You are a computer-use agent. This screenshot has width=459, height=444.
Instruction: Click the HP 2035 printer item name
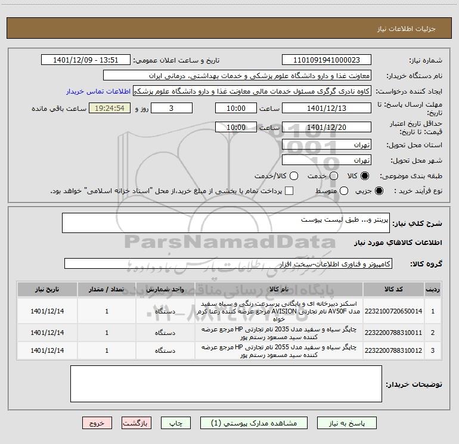tap(279, 333)
